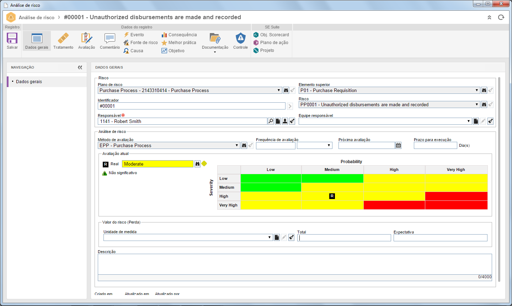Open Melhor prática
The image size is (512, 306).
179,43
